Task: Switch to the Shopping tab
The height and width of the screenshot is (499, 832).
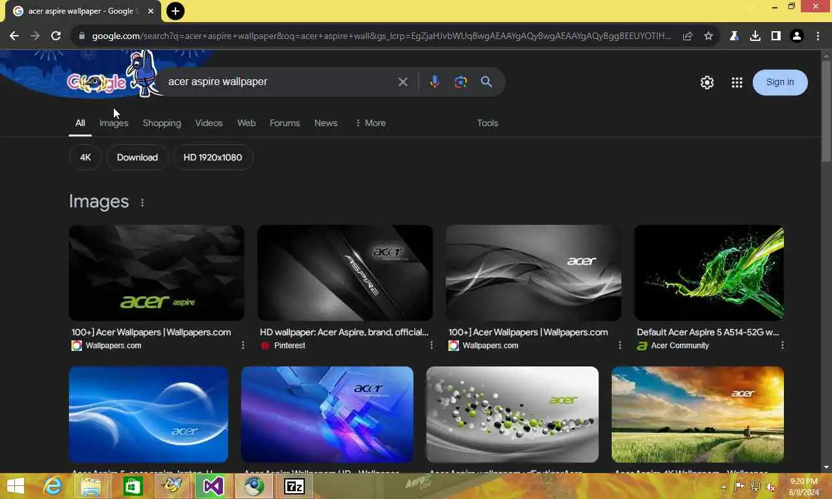Action: coord(162,123)
